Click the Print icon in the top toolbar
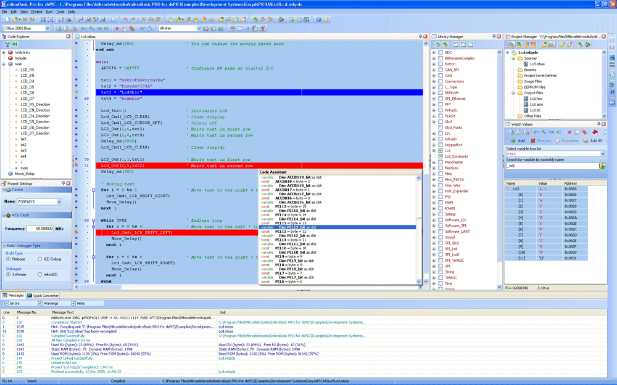 click(x=68, y=19)
